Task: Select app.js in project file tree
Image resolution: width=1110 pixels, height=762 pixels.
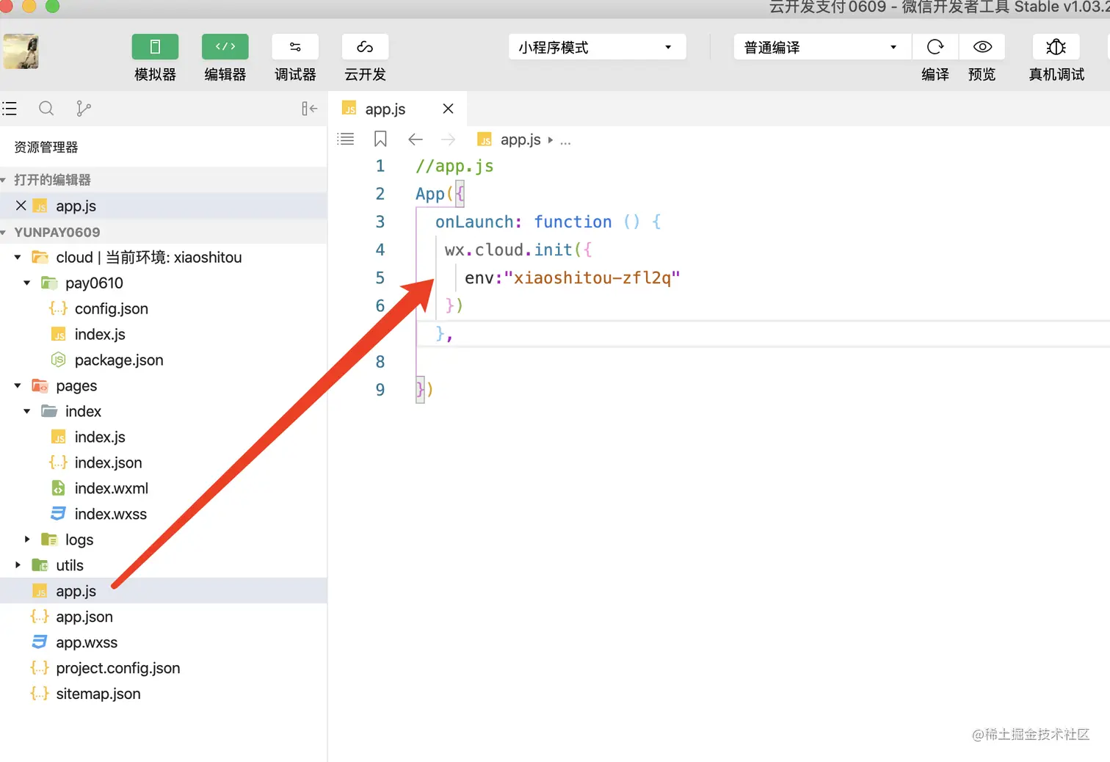Action: click(x=163, y=591)
